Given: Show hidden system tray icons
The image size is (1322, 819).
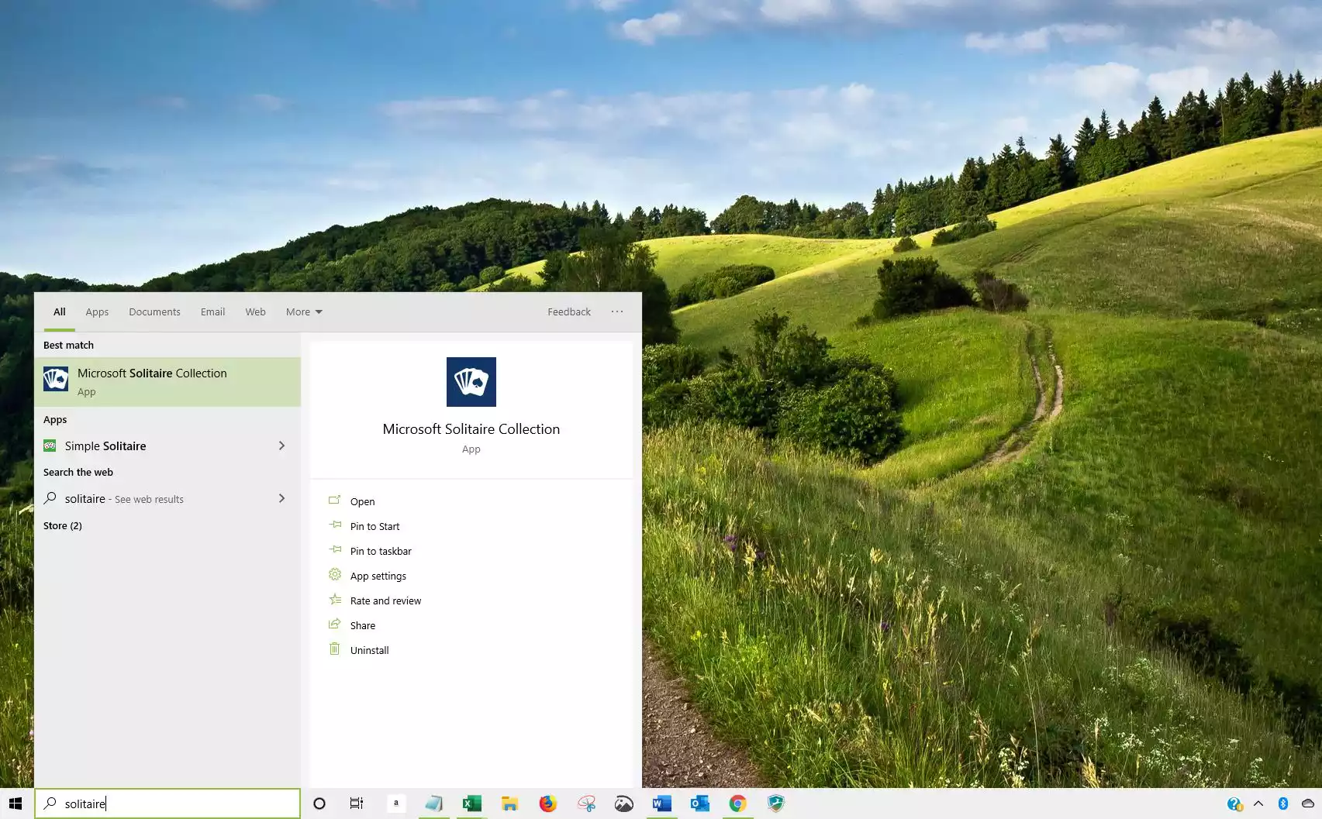Looking at the screenshot, I should pos(1258,804).
